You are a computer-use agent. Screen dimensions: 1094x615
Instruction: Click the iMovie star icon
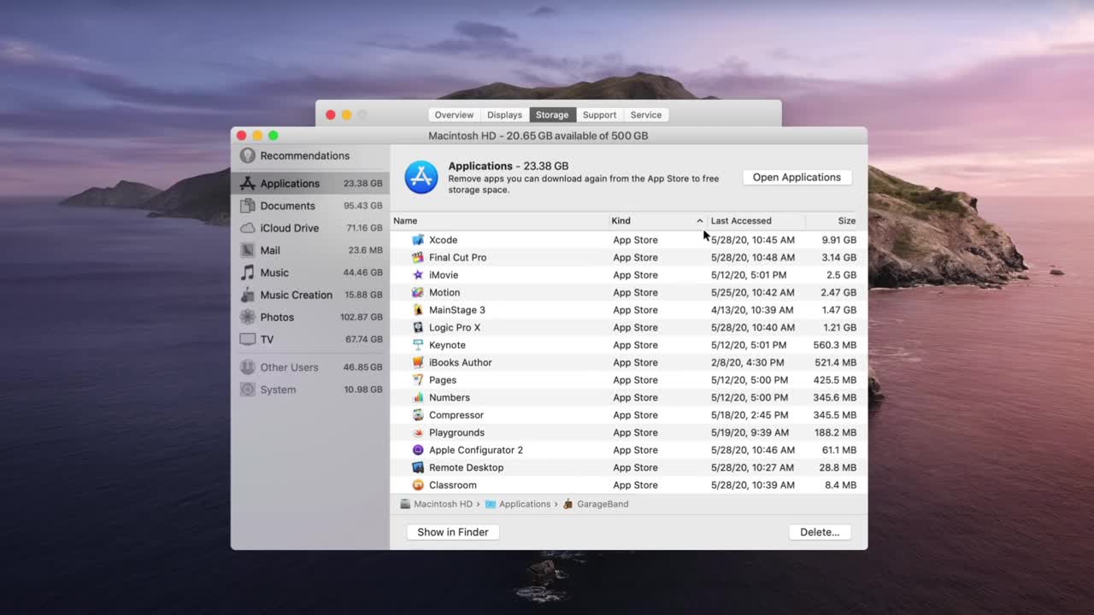[418, 275]
